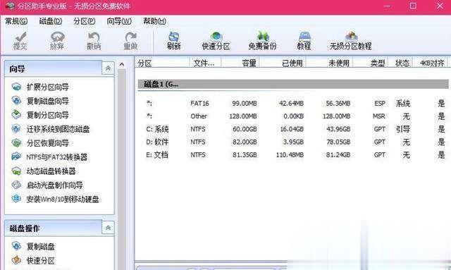Click the 82.00GB capacity cell
This screenshot has height=270, width=451.
click(x=245, y=142)
